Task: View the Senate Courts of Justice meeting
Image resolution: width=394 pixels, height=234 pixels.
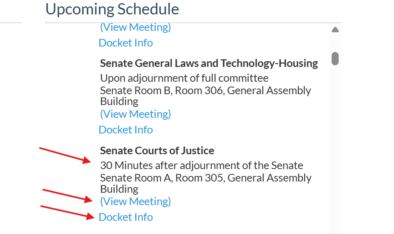Action: click(135, 201)
